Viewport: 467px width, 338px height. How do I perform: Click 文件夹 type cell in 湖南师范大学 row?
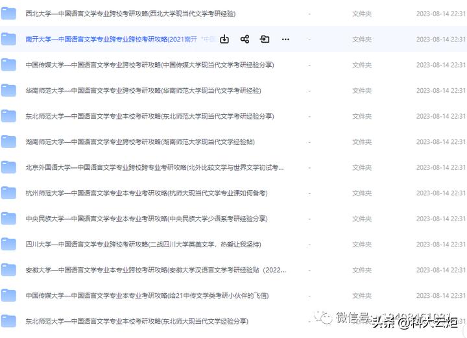[362, 141]
